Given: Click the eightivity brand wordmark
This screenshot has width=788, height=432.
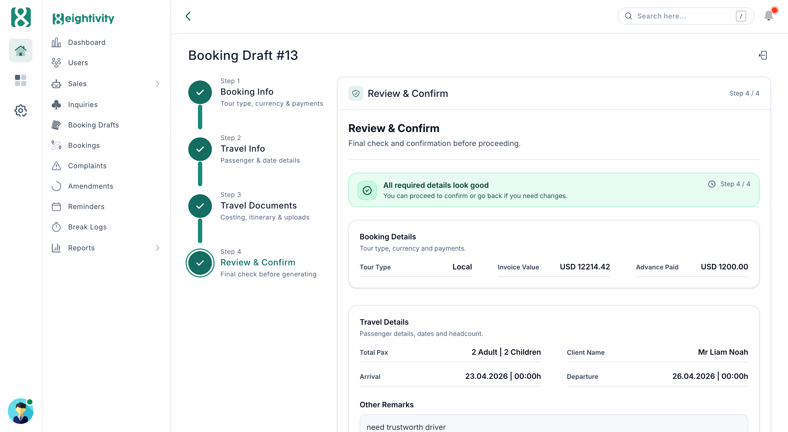Looking at the screenshot, I should [x=83, y=18].
